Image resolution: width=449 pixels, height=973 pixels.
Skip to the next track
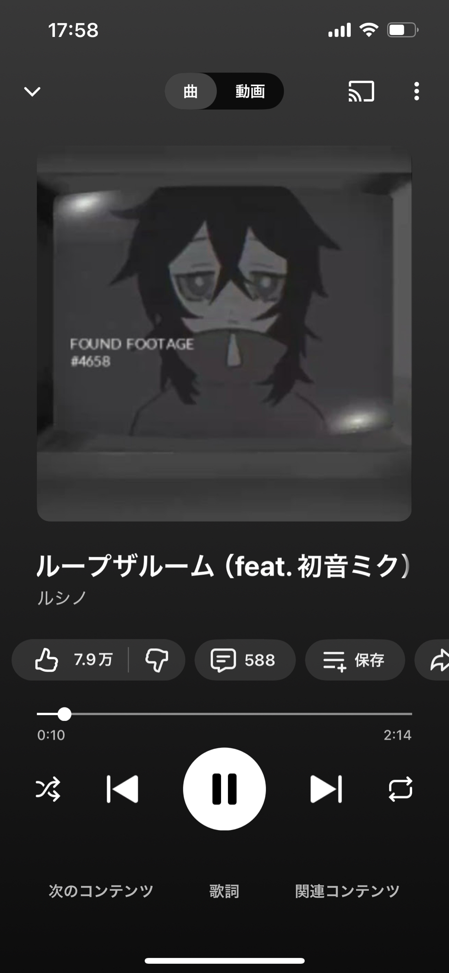click(326, 789)
